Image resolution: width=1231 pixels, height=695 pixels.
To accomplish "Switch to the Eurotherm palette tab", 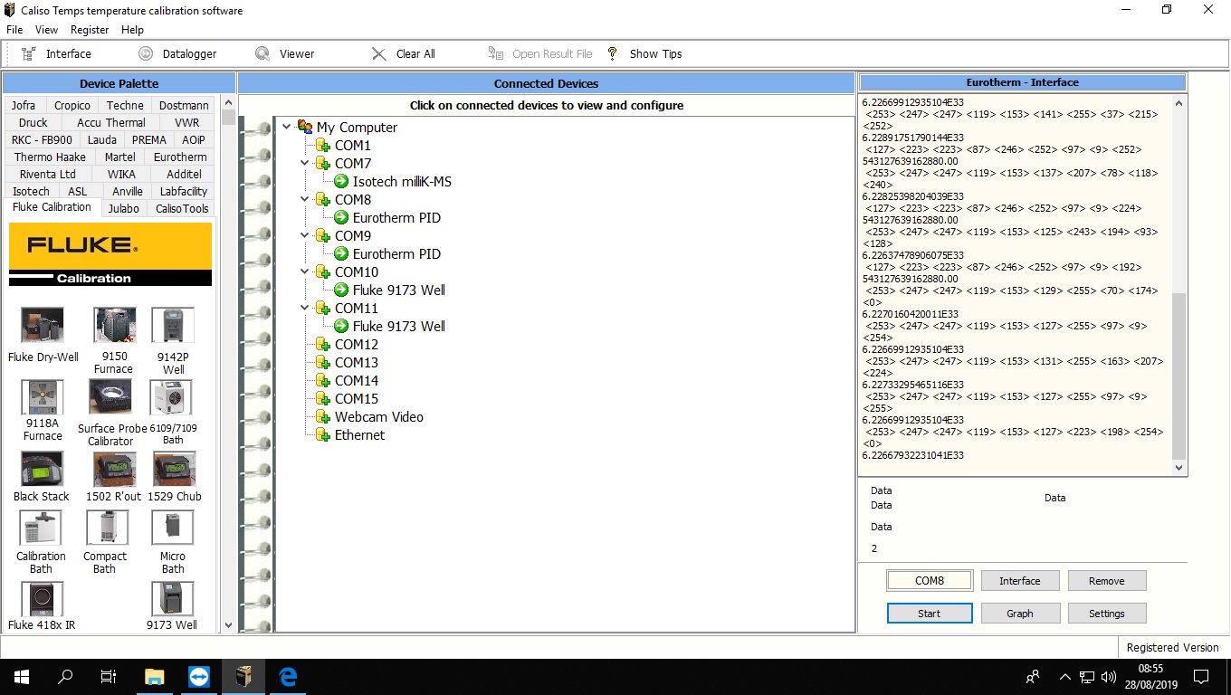I will [180, 157].
